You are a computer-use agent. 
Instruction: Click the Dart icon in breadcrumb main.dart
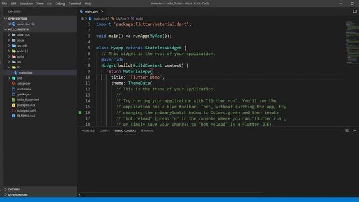pyautogui.click(x=90, y=19)
